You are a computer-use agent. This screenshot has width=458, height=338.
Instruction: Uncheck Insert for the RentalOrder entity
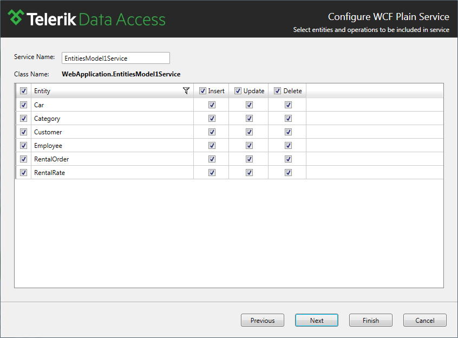pyautogui.click(x=212, y=159)
